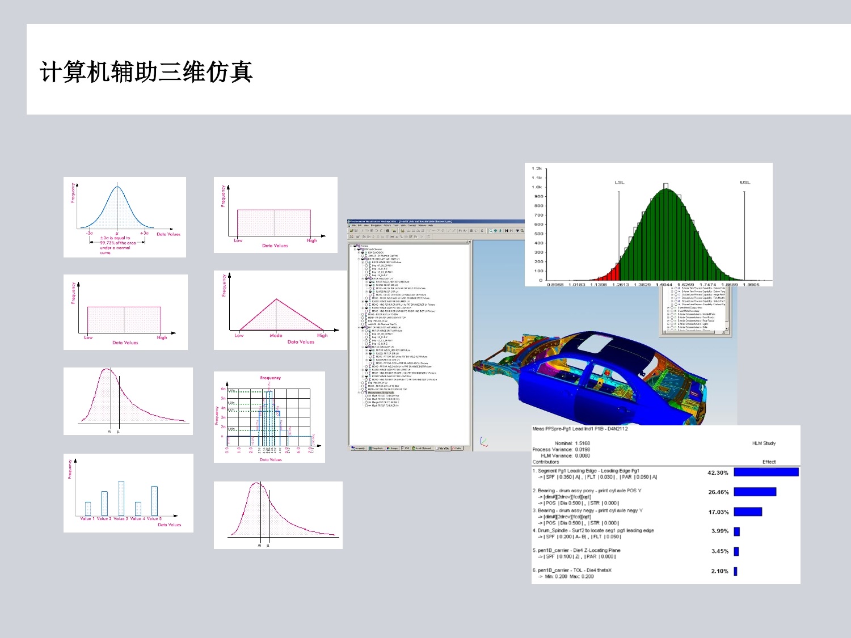Toggle Sheet Metal Assembly circle
Screen dimensions: 851x638
(x=672, y=311)
